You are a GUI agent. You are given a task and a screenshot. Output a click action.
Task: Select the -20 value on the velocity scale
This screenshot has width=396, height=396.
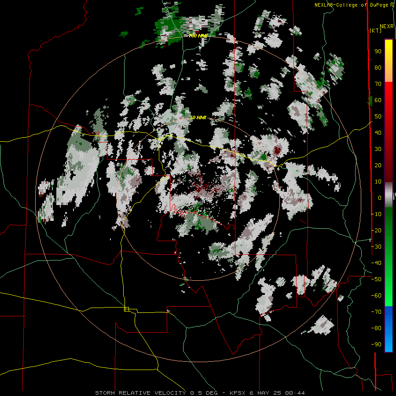[x=376, y=231]
